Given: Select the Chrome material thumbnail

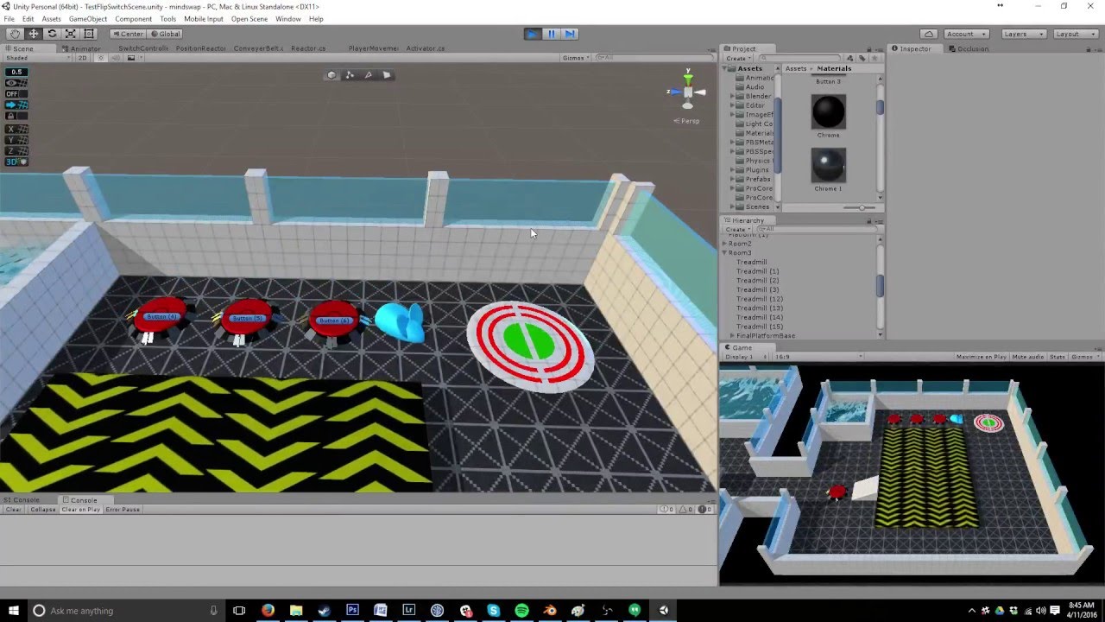Looking at the screenshot, I should tap(828, 111).
